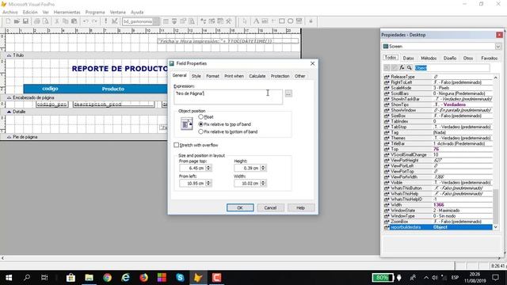Click the Windows Start button
Image resolution: width=507 pixels, height=285 pixels.
point(9,278)
